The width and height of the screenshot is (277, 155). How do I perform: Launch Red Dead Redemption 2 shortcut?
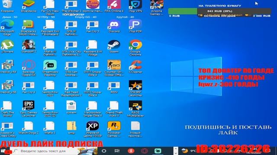click(71, 89)
